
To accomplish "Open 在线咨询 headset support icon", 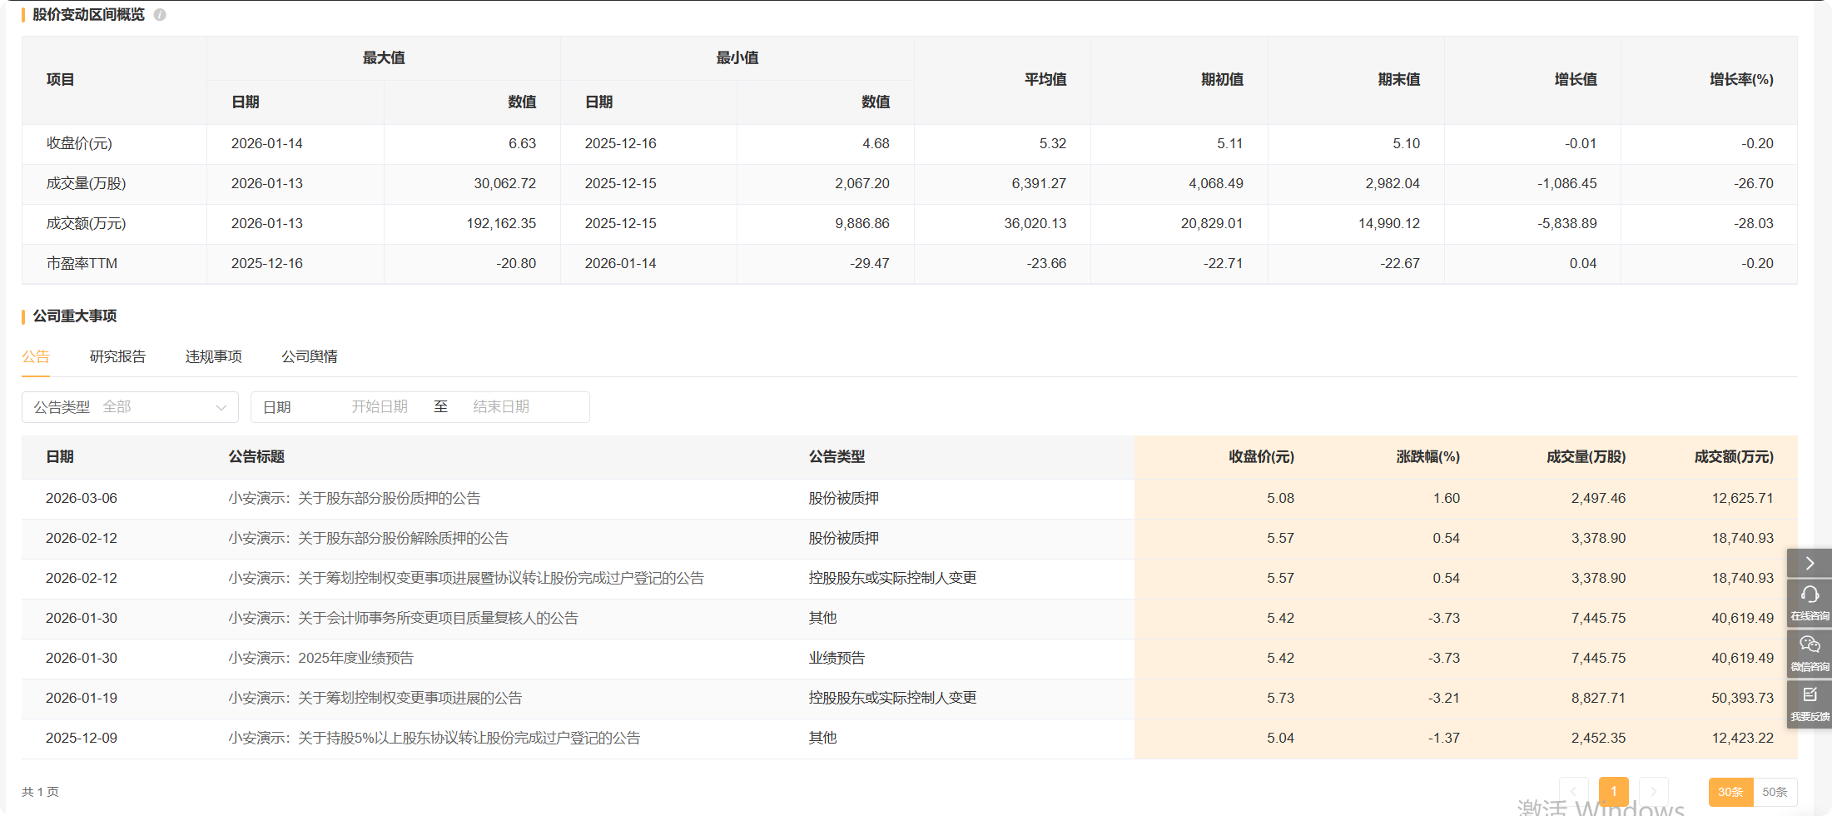I will (x=1810, y=603).
